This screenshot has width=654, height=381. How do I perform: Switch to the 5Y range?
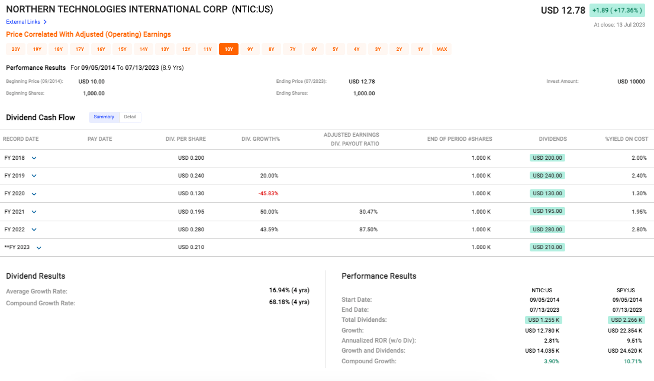coord(335,49)
